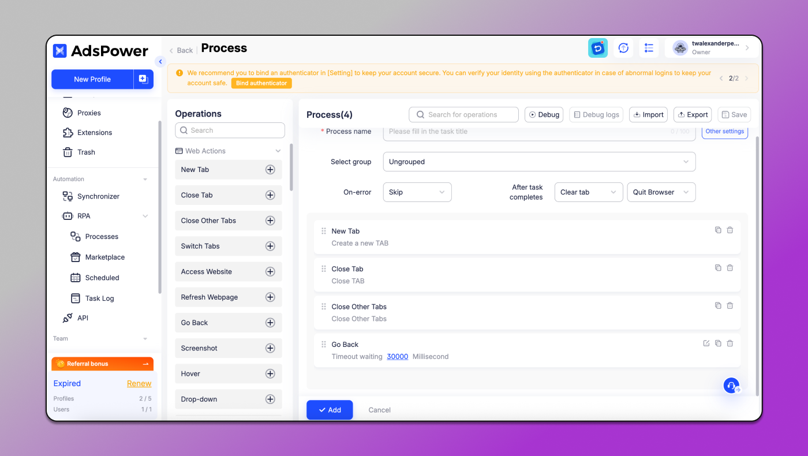Click the highlighted AdsPower RPA icon

598,48
